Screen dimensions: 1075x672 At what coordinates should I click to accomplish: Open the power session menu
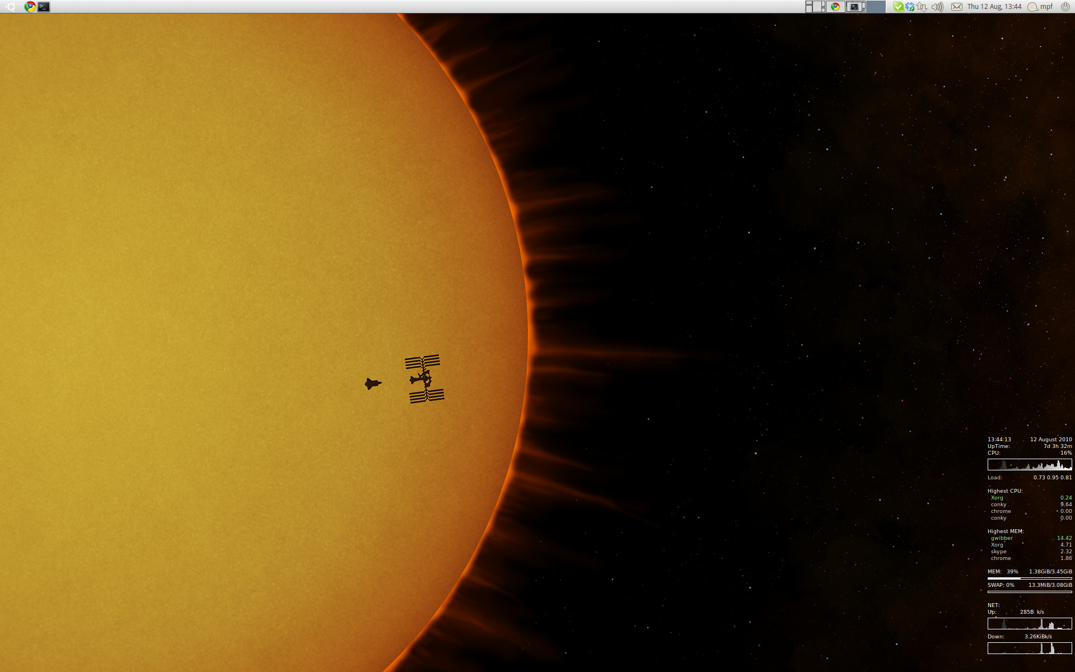[1065, 7]
